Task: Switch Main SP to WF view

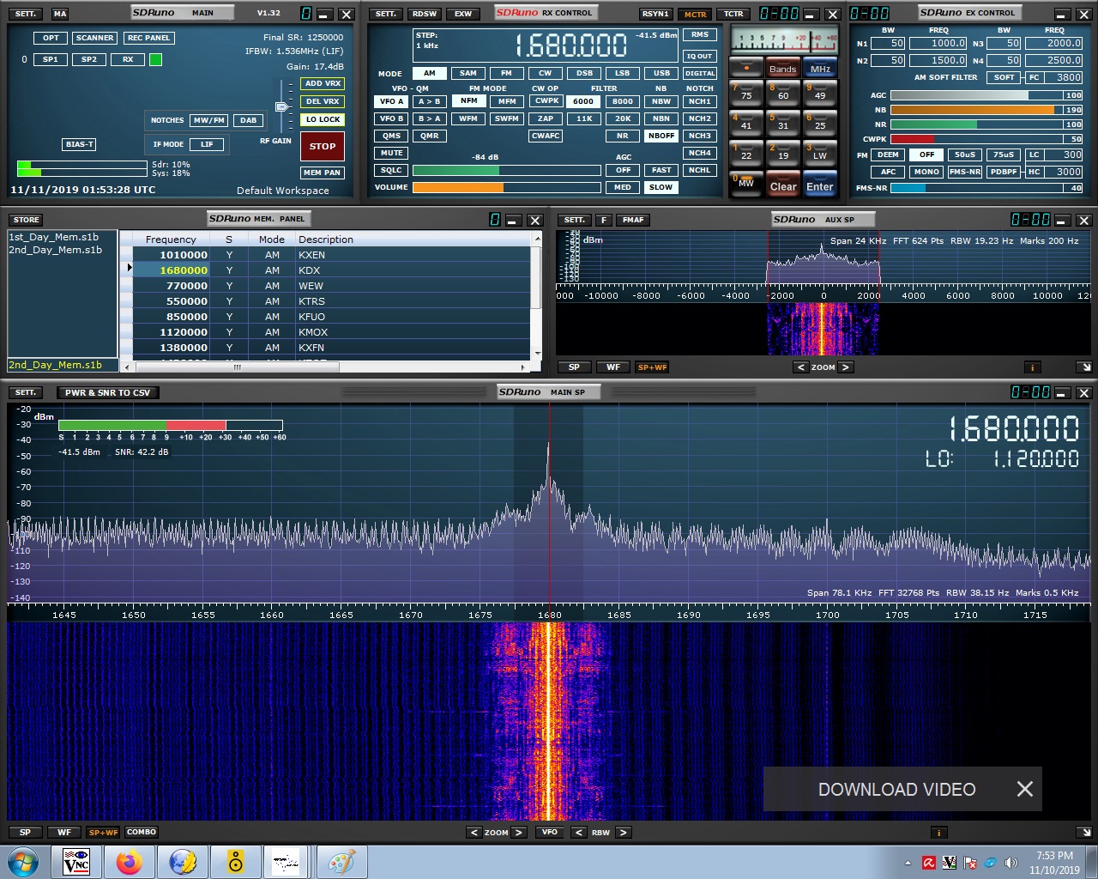Action: [64, 832]
